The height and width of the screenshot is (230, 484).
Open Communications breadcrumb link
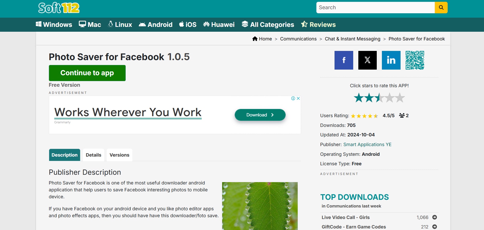click(x=298, y=39)
